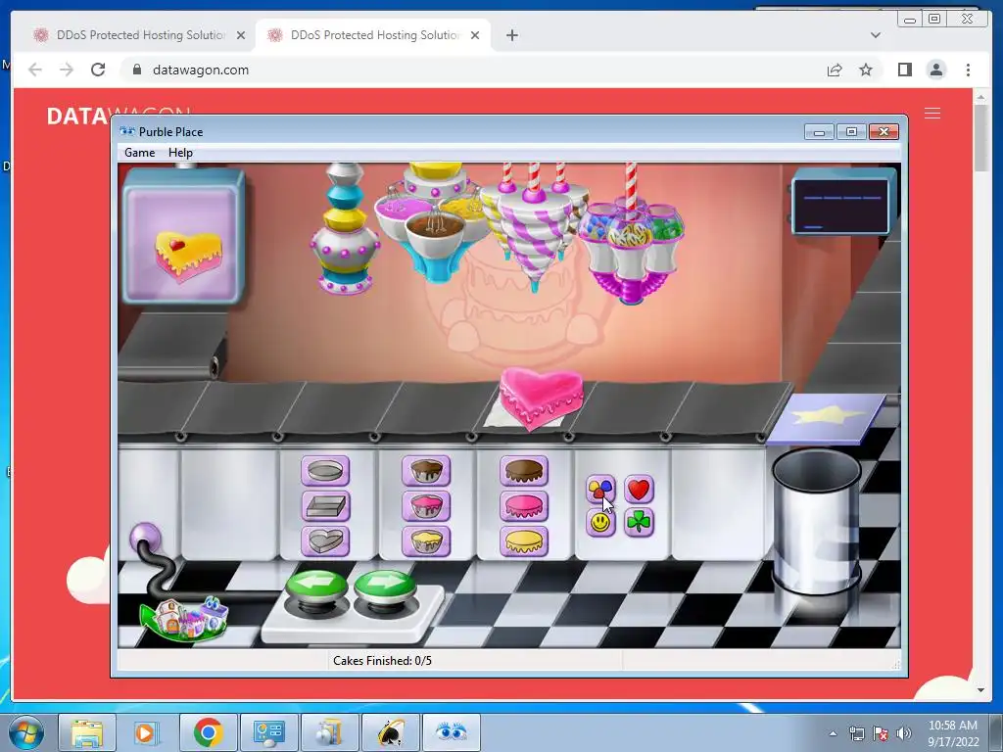Viewport: 1003px width, 752px height.
Task: Click the pink heart cake on conveyor
Action: tap(541, 398)
